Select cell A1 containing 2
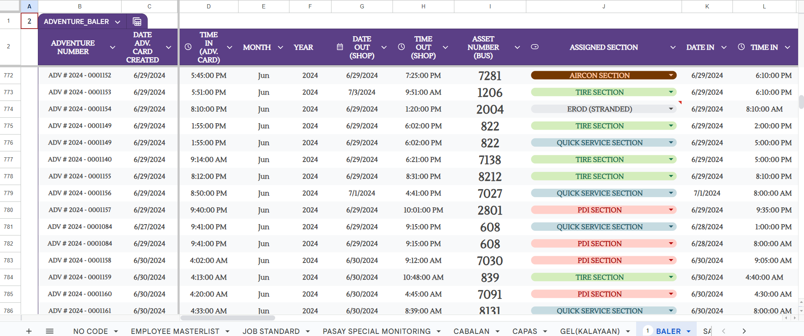This screenshot has height=336, width=804. click(x=29, y=21)
